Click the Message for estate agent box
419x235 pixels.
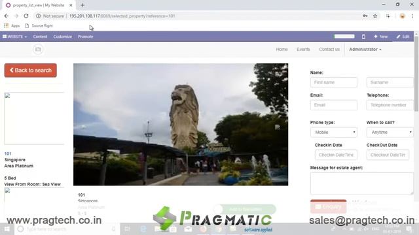click(x=362, y=183)
